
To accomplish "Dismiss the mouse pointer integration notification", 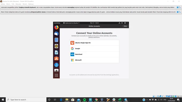I will pyautogui.click(x=178, y=12).
